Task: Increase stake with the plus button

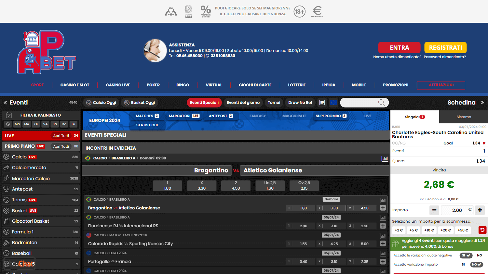Action: (x=480, y=210)
